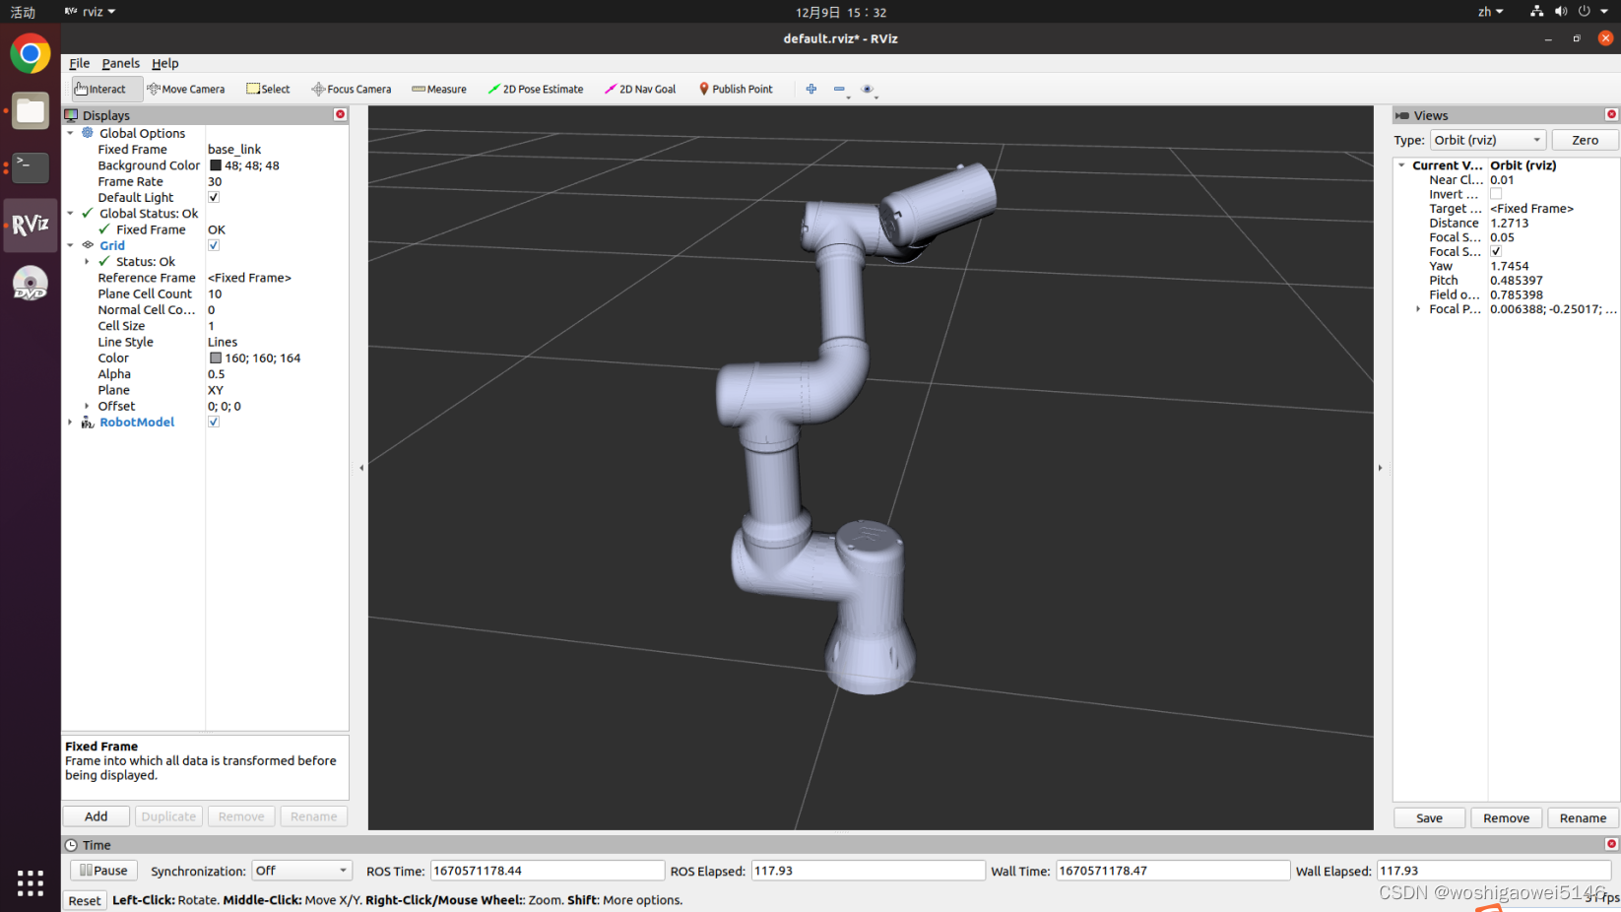Screen dimensions: 1621x912
Task: Open the File menu
Action: click(x=80, y=63)
